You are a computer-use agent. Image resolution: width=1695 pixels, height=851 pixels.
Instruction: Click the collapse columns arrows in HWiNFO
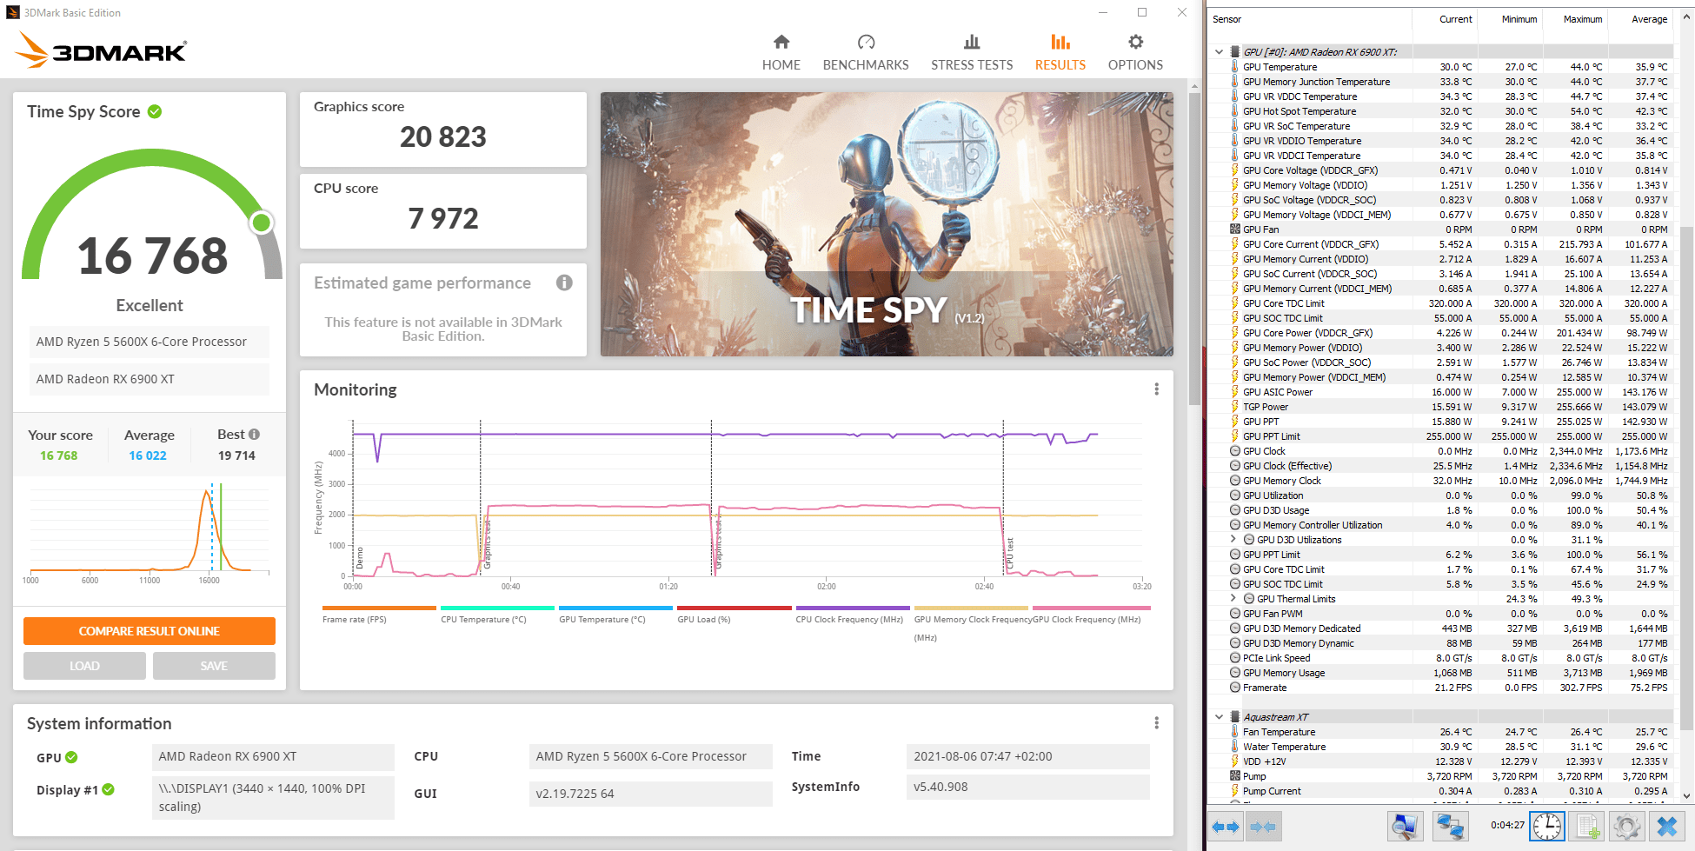[x=1264, y=827]
